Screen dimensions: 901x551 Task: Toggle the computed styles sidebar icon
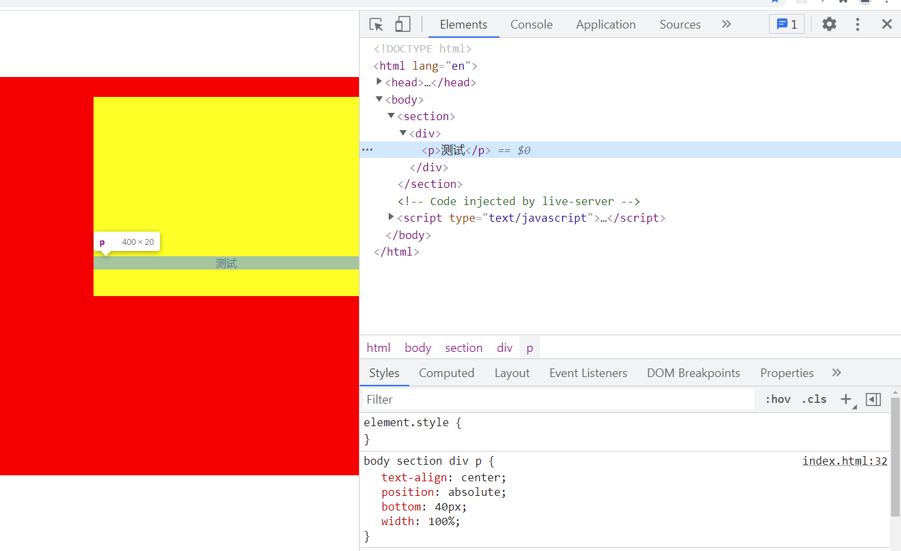coord(873,399)
